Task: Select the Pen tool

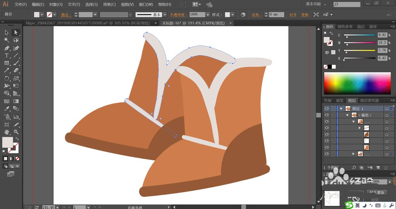Action: pyautogui.click(x=7, y=48)
